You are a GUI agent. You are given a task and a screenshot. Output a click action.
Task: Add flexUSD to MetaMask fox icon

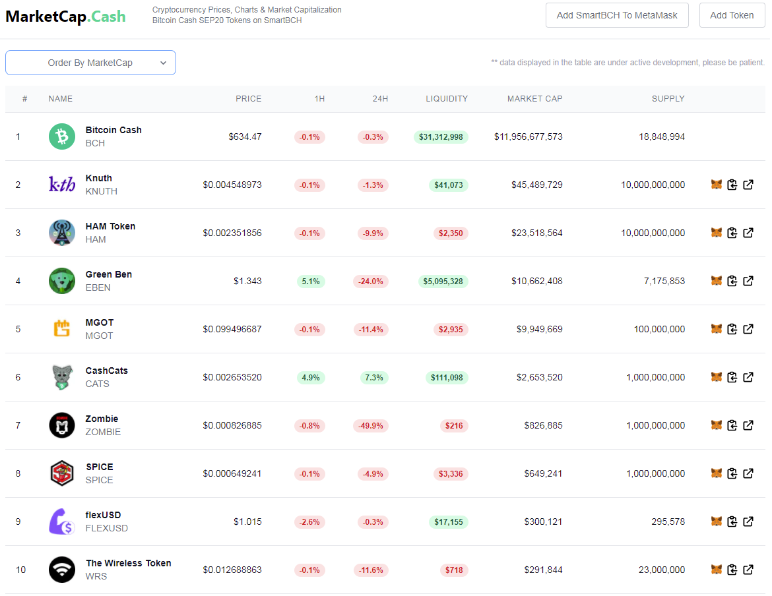[717, 522]
